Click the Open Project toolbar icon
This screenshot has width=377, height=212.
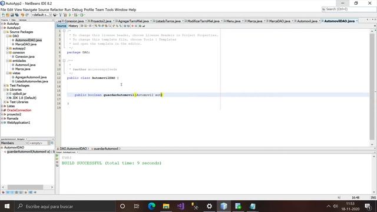pyautogui.click(x=12, y=15)
